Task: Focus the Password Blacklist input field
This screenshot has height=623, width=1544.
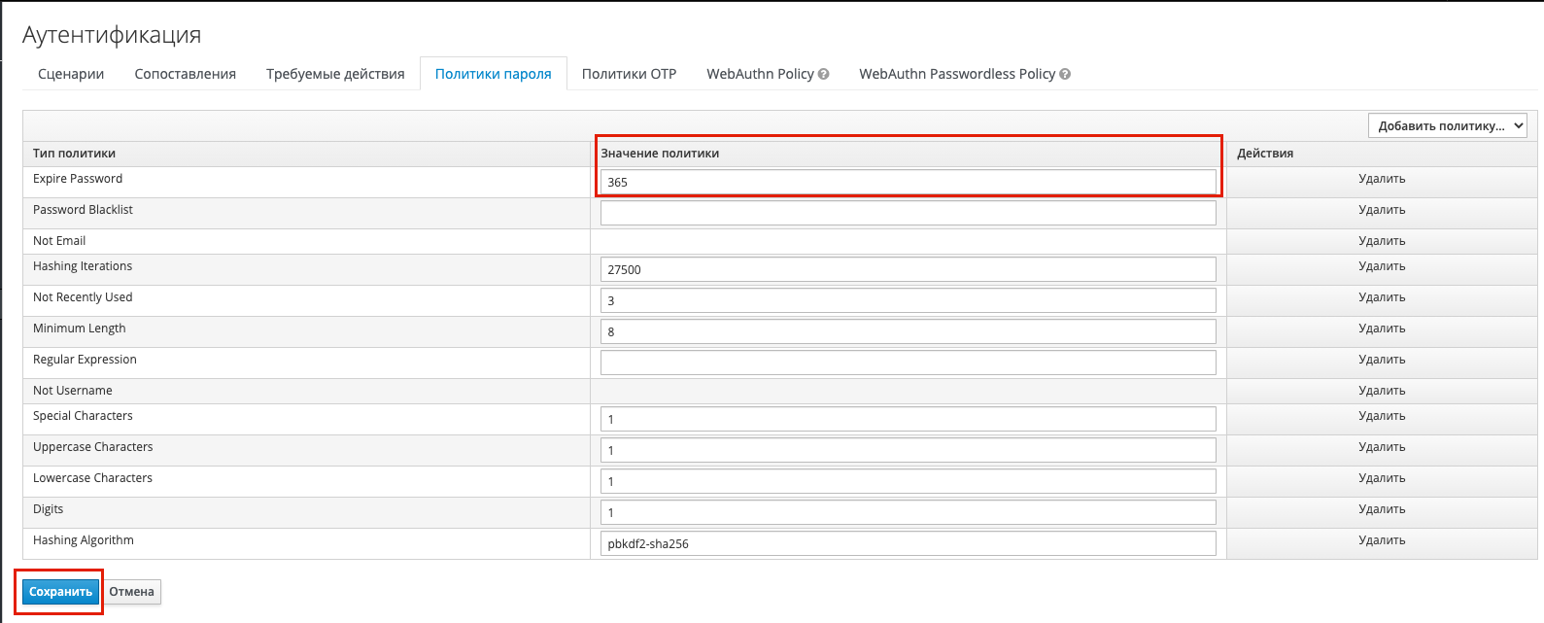Action: 908,213
